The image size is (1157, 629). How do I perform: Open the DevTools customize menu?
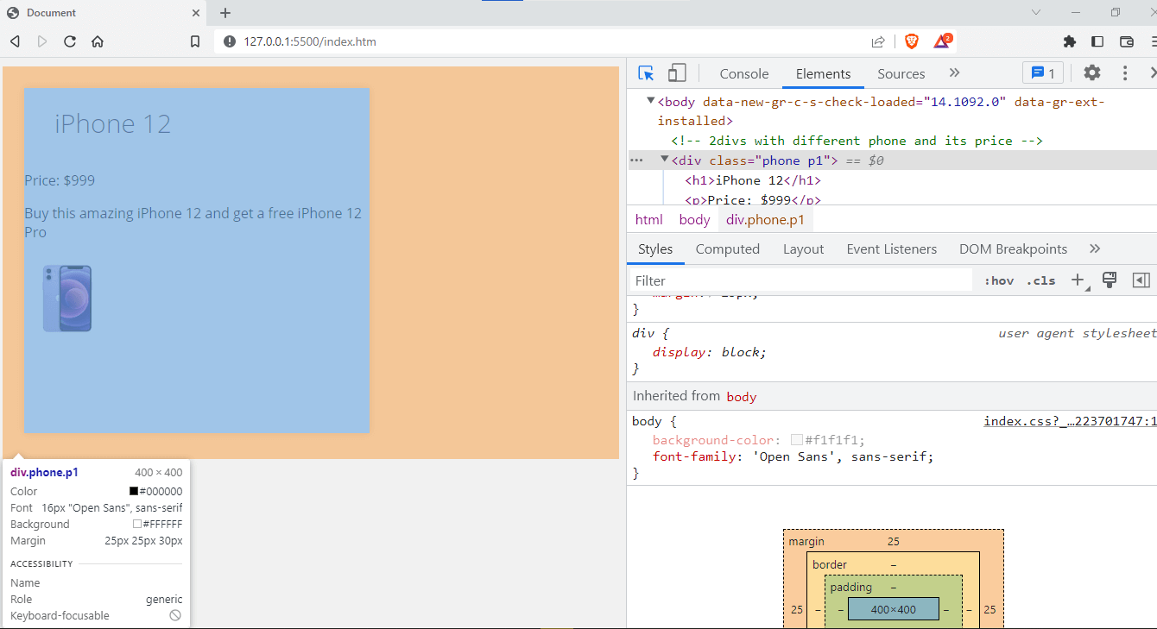[x=1124, y=73]
